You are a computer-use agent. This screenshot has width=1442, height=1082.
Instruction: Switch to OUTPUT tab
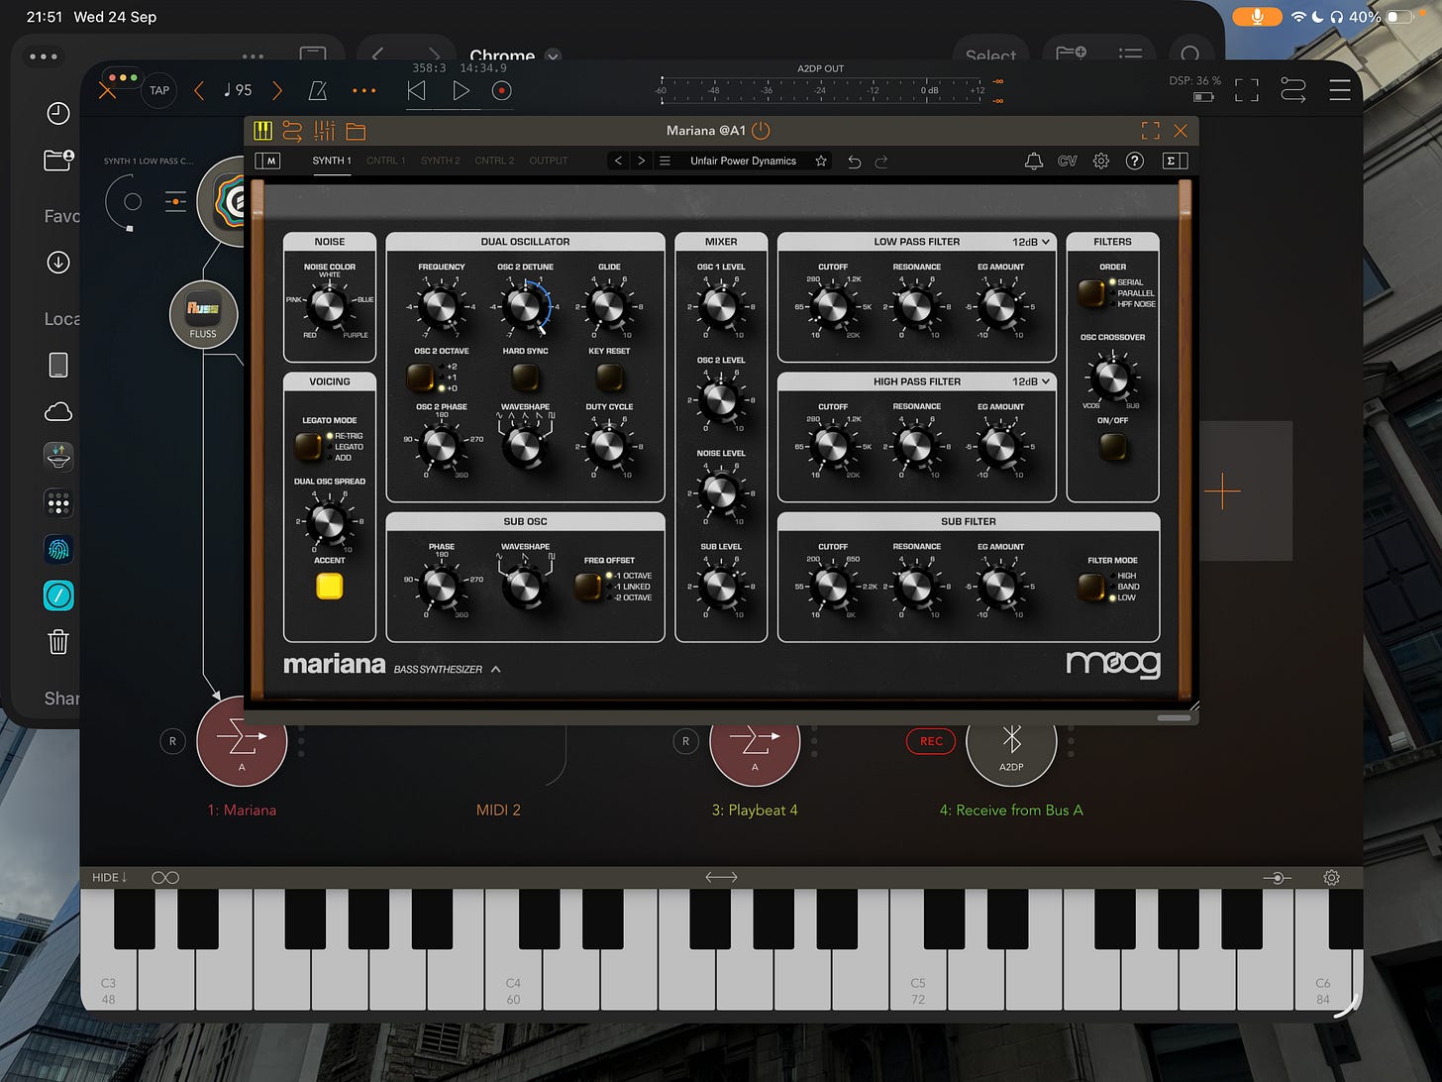coord(549,161)
